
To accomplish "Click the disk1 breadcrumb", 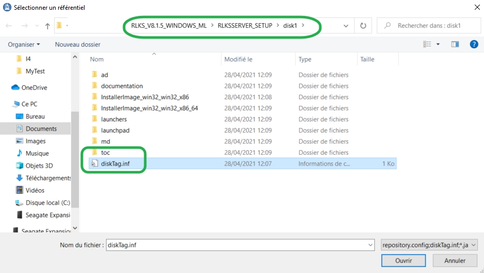I will [x=290, y=26].
